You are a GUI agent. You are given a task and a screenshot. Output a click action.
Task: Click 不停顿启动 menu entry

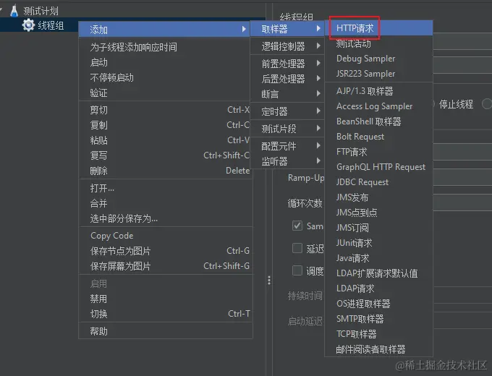tap(166, 77)
